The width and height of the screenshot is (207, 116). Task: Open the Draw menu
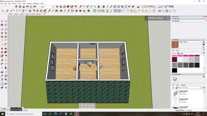click(x=19, y=4)
